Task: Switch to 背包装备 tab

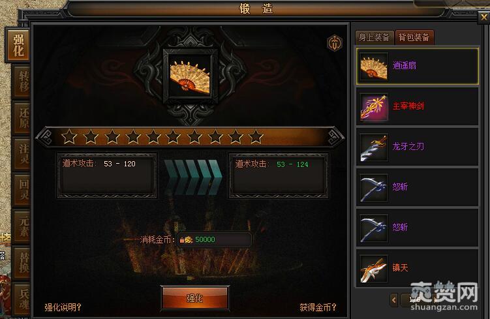Action: [x=414, y=37]
